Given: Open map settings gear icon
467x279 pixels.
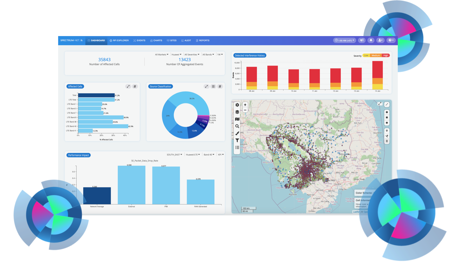Looking at the screenshot, I should pos(237,105).
